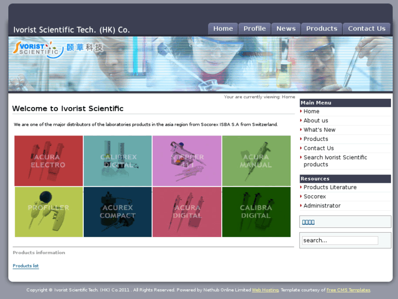The height and width of the screenshot is (299, 398).
Task: Click the Ivorist Scientific logo in banner
Action: click(x=58, y=49)
